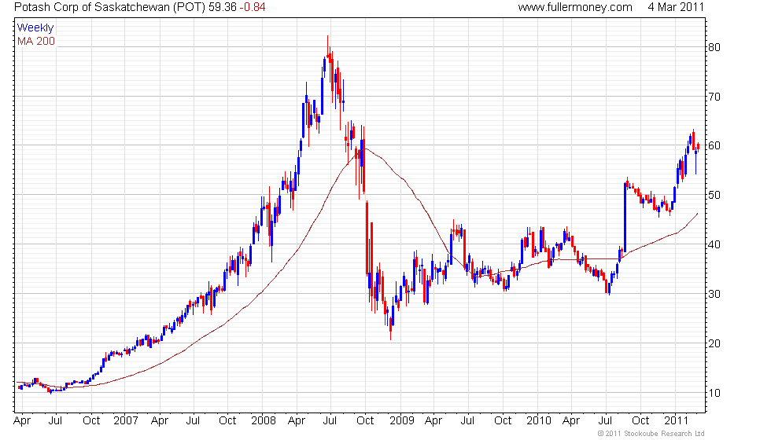
Task: Click the 30 price axis label
Action: click(714, 294)
